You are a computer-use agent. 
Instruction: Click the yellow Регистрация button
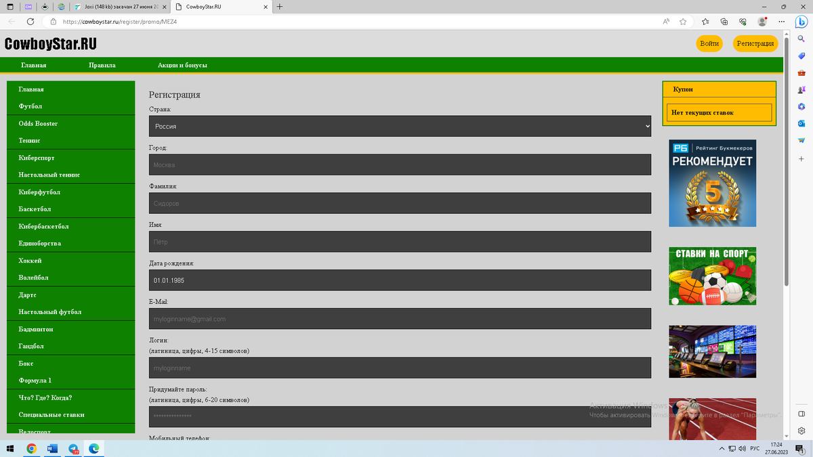tap(755, 43)
